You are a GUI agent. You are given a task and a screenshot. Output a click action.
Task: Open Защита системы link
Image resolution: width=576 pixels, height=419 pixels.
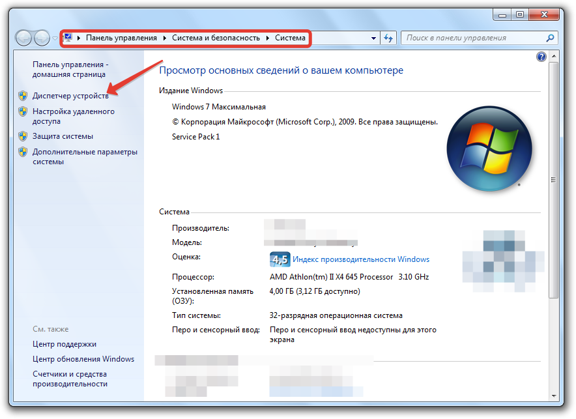tap(63, 136)
